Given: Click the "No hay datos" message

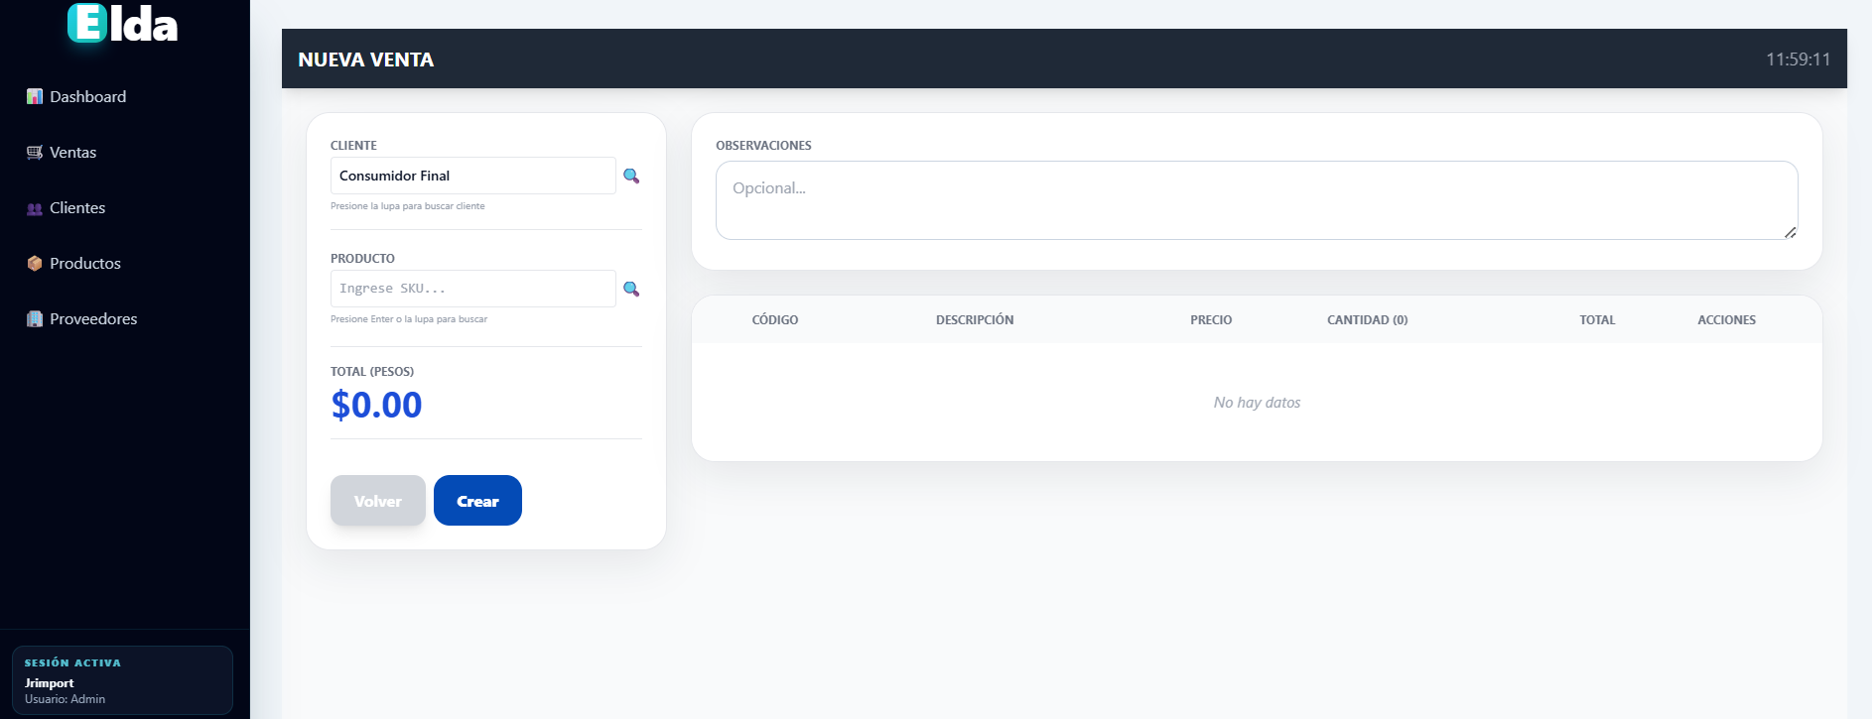Looking at the screenshot, I should [x=1257, y=402].
